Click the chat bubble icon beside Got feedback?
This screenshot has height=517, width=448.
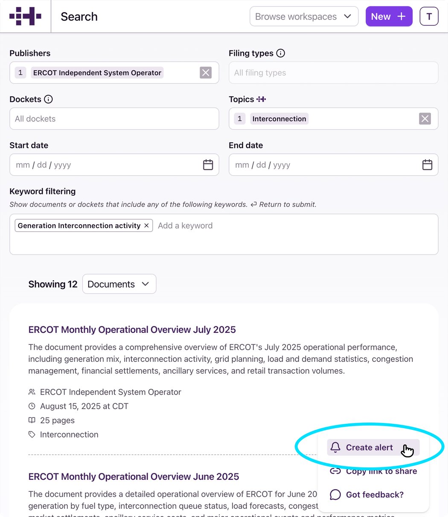[335, 494]
